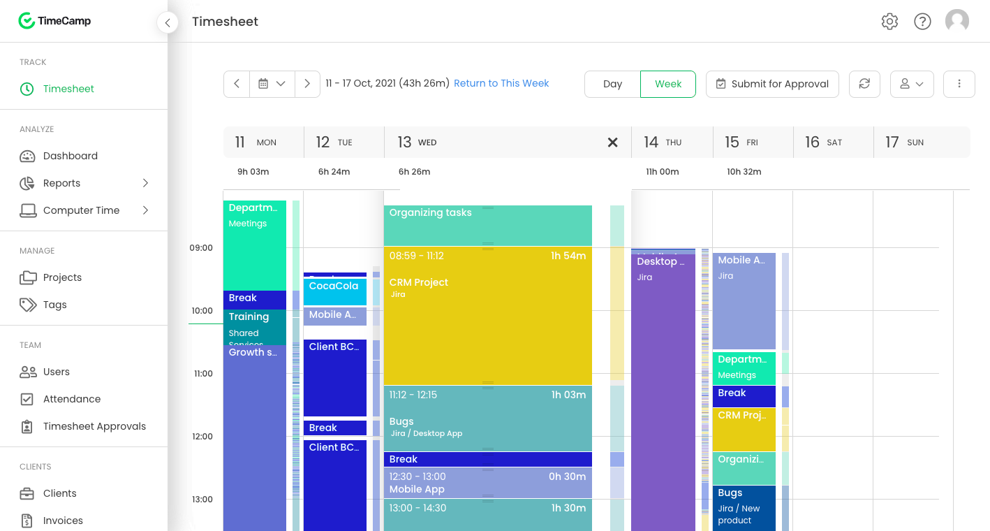Click the profile avatar in the top bar
The height and width of the screenshot is (531, 990).
point(957,21)
